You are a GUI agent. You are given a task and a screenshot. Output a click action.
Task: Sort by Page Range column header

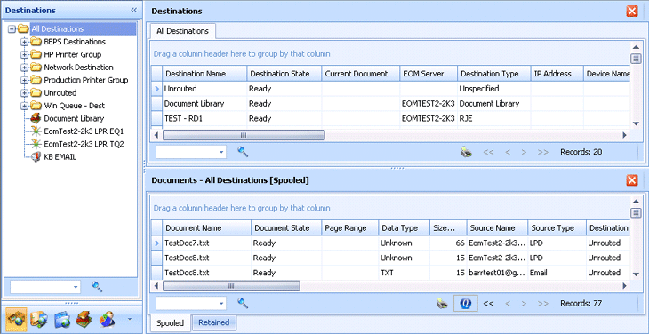click(x=350, y=227)
